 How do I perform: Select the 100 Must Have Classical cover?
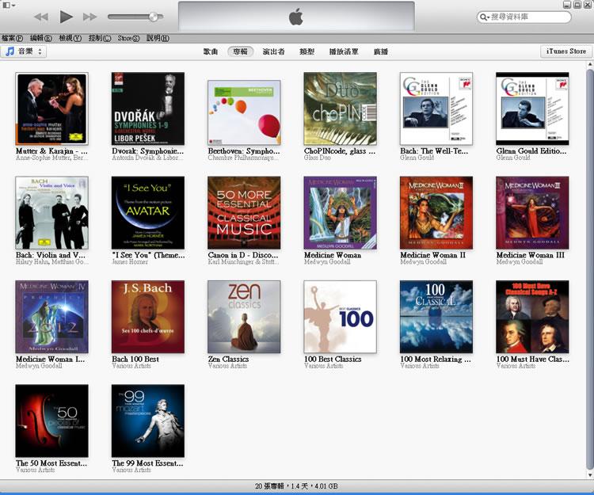533,317
